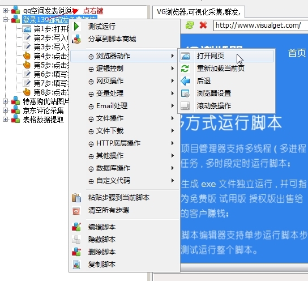Viewport: 308px width, 281px height.
Task: Open the 变量处理 submenu
Action: coord(125,93)
